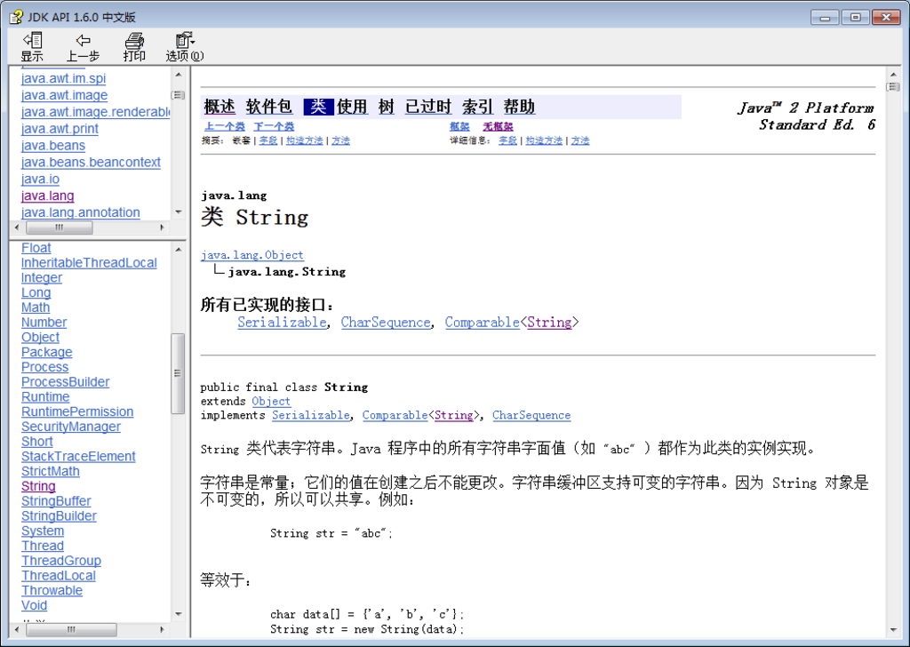Open the Integer class

42,278
